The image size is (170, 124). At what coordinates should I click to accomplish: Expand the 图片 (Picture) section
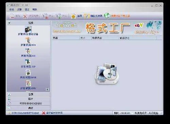coord(29,99)
